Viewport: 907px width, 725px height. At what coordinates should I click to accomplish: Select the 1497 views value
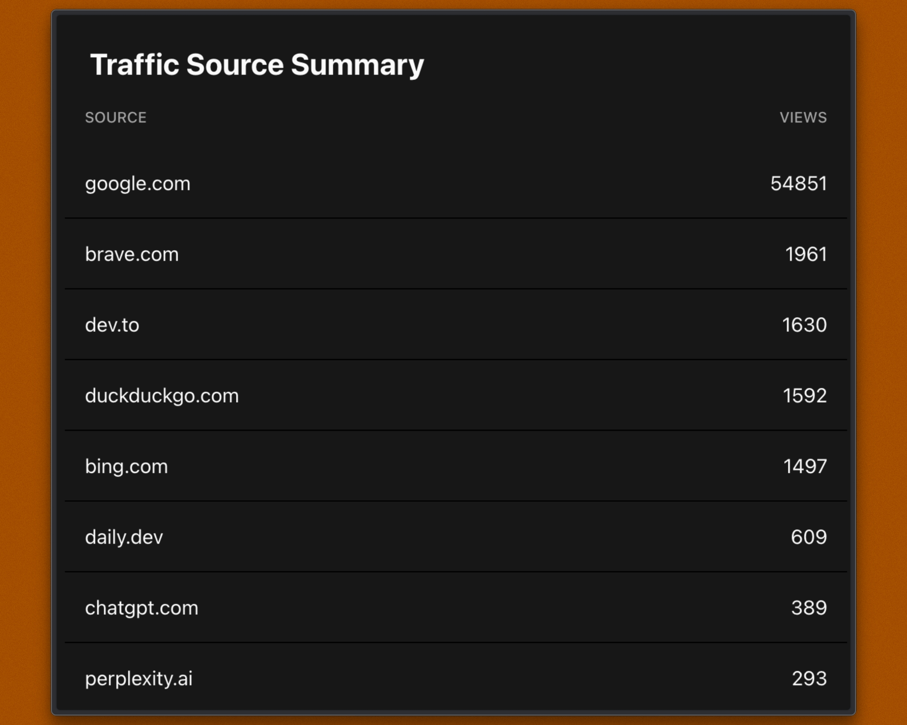805,466
